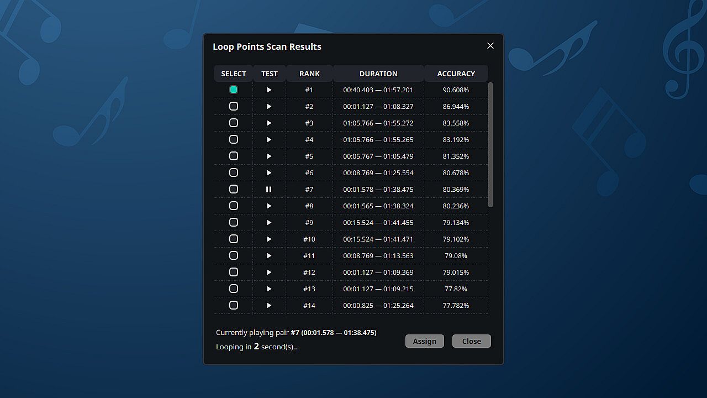The width and height of the screenshot is (707, 398).
Task: Sort by the ACCURACY column header
Action: pos(456,74)
